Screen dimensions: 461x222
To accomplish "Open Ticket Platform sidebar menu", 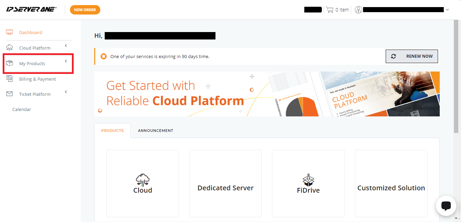I will 35,94.
